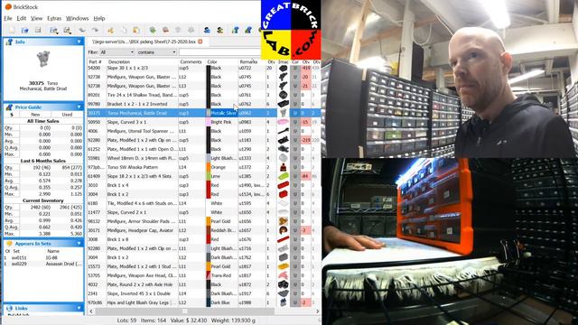The image size is (578, 325).
Task: Click the Part Out toolbar icon
Action: click(191, 30)
